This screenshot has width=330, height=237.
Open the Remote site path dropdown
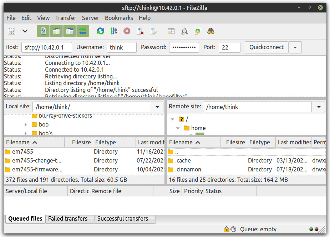pyautogui.click(x=319, y=107)
